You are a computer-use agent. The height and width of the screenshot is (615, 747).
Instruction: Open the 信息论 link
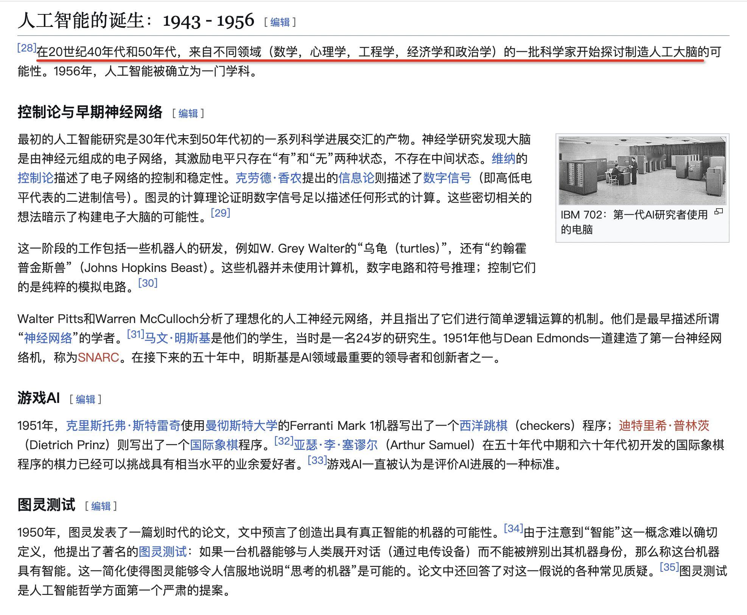[356, 178]
